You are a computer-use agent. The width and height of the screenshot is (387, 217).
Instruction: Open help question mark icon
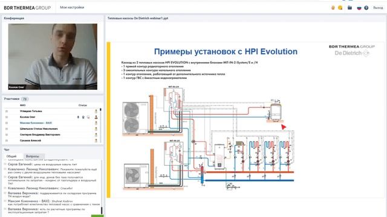366,8
